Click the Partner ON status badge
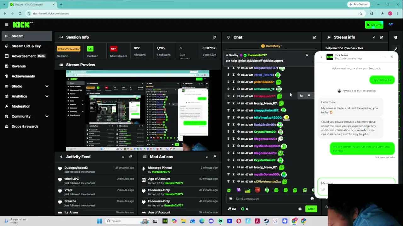Image resolution: width=403 pixels, height=226 pixels. point(90,49)
